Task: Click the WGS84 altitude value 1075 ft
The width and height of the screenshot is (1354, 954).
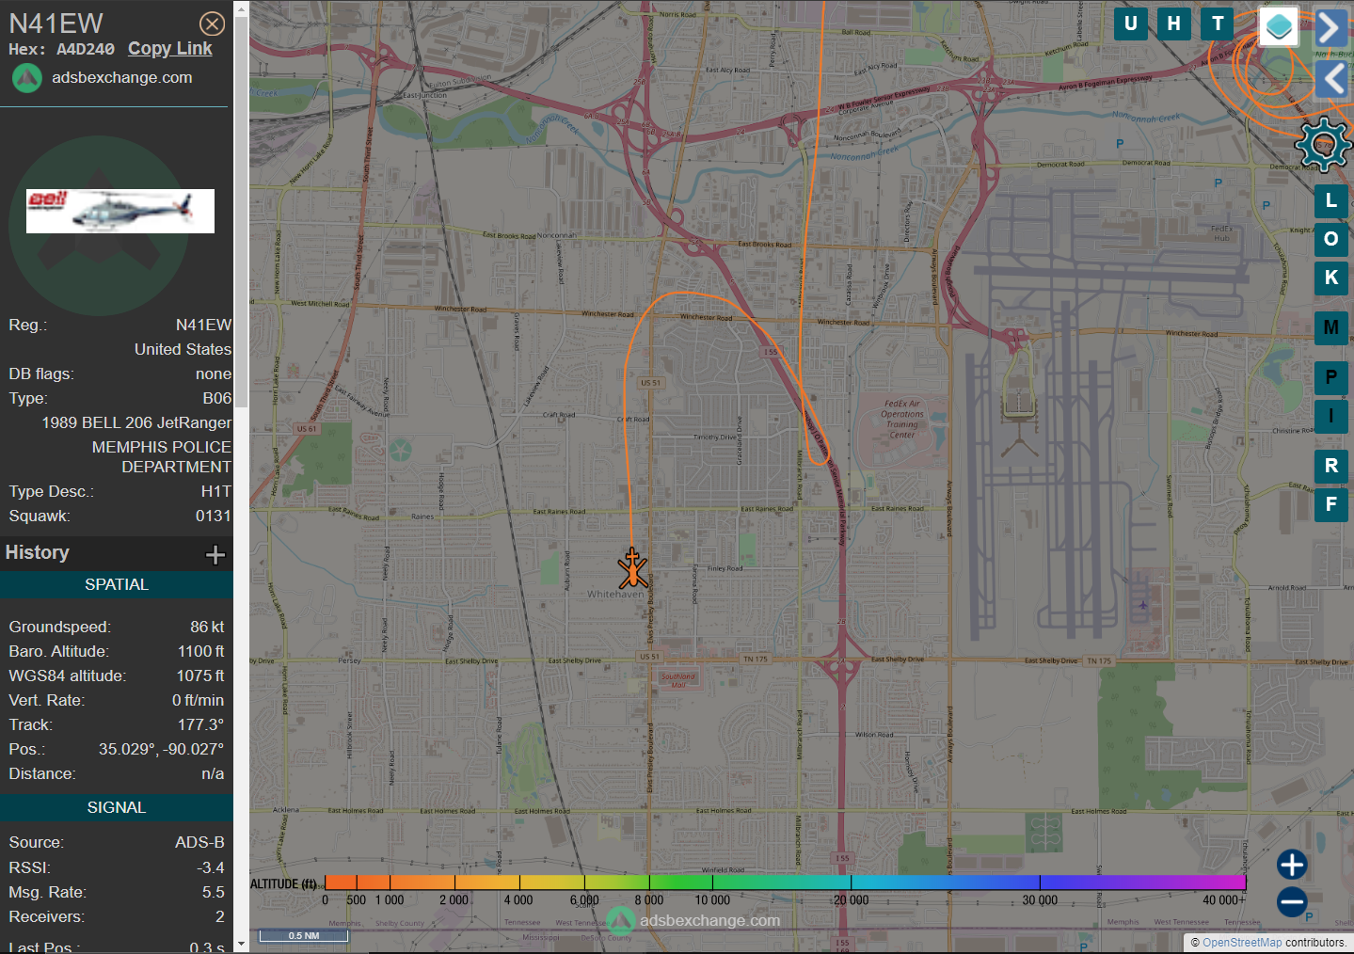Action: click(200, 676)
